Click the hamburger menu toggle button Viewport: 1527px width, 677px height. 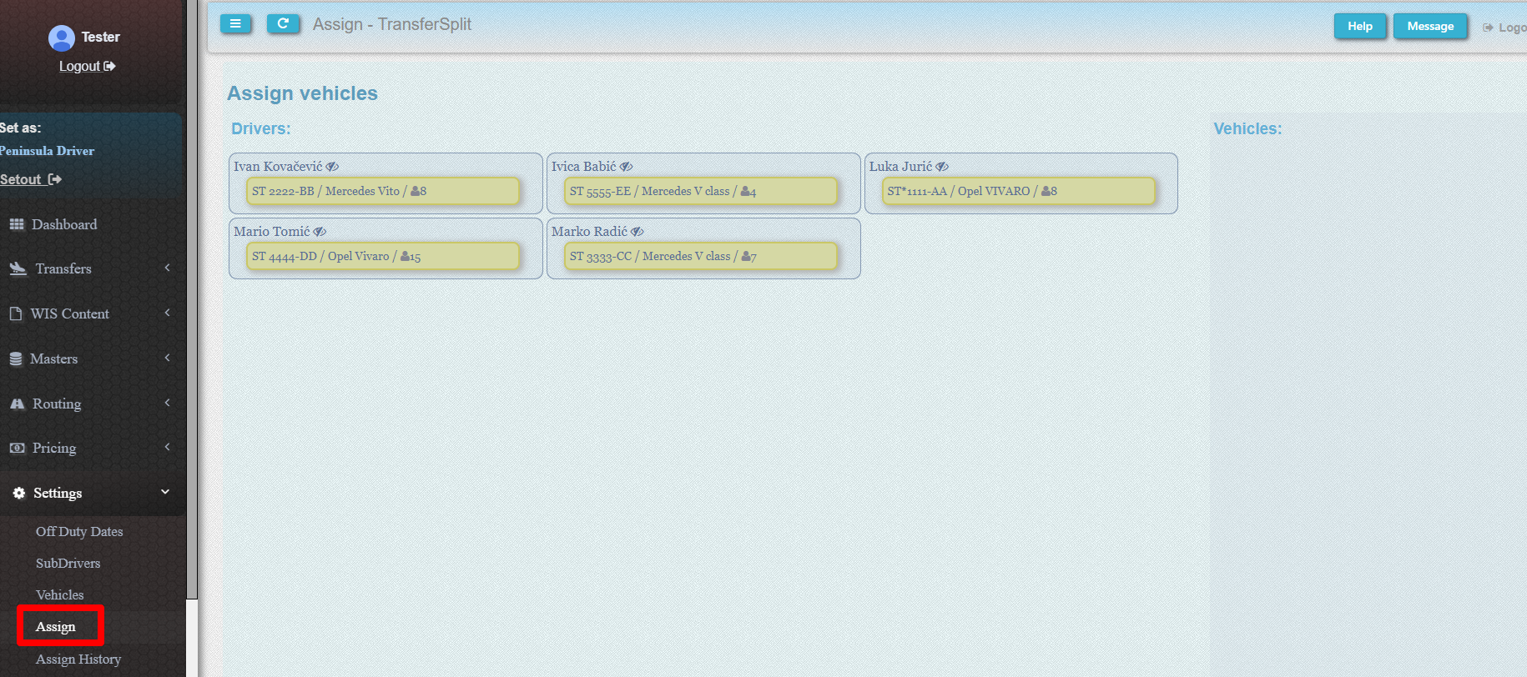[235, 24]
